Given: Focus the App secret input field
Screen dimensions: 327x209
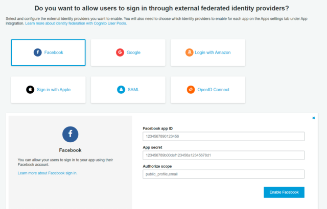Looking at the screenshot, I should [x=223, y=155].
